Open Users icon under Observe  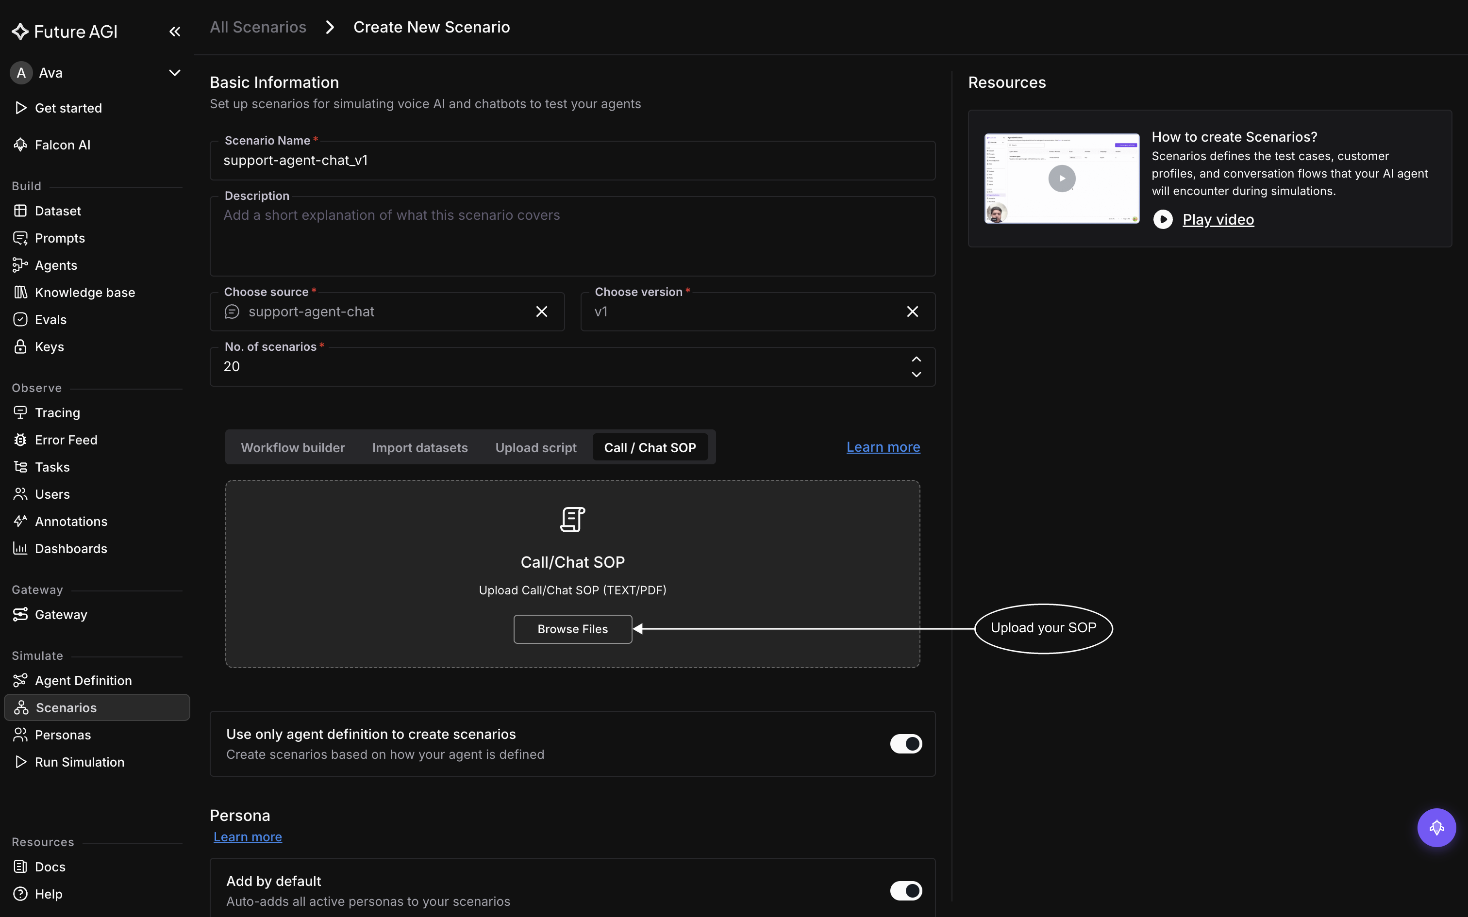(20, 494)
